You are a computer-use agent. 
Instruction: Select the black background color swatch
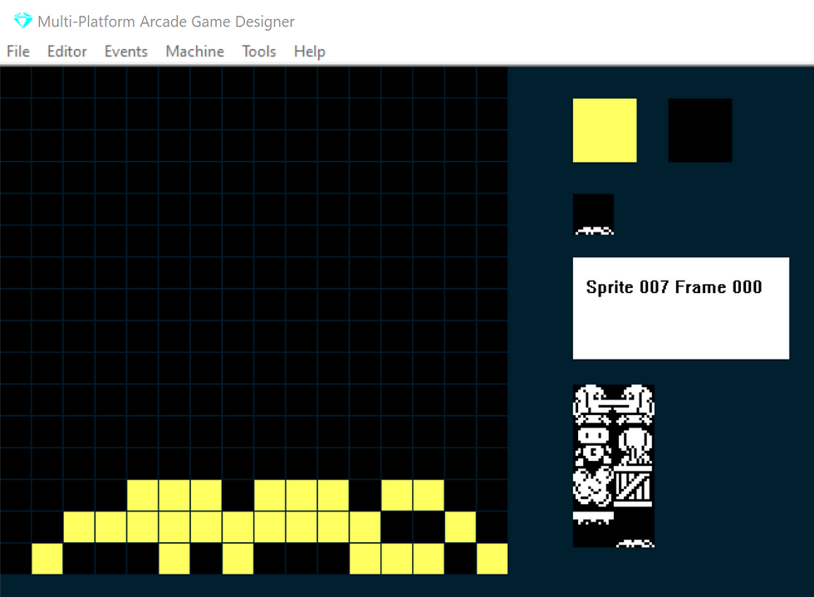coord(699,130)
